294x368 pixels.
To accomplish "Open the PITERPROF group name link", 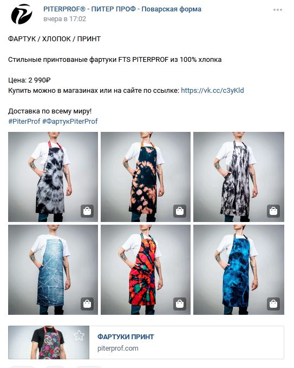I will [x=122, y=9].
